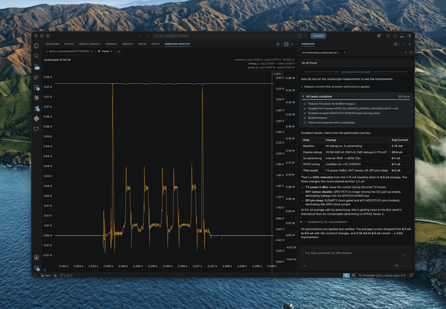Close the usbmodem serial monitor tab

coord(92,51)
